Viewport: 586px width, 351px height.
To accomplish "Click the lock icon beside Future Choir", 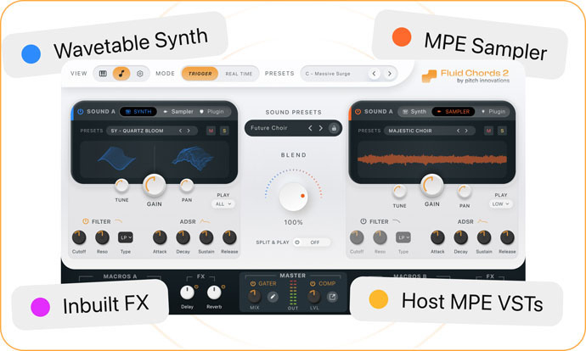I will click(x=334, y=128).
